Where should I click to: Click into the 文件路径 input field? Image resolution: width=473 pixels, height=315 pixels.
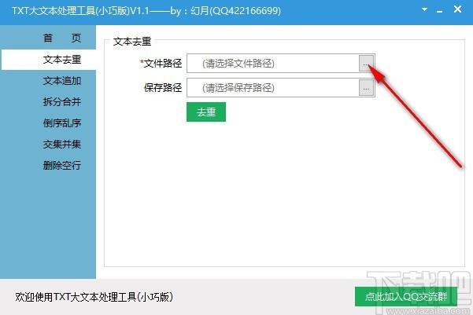(x=272, y=64)
